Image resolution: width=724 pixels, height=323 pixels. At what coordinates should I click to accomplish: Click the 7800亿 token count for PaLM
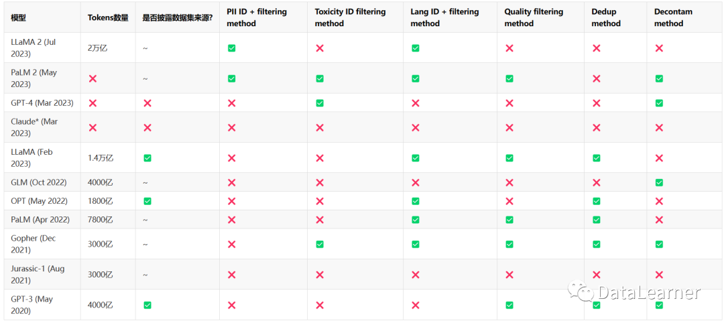[101, 219]
